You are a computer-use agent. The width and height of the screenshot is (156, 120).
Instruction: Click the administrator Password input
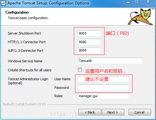(103, 88)
